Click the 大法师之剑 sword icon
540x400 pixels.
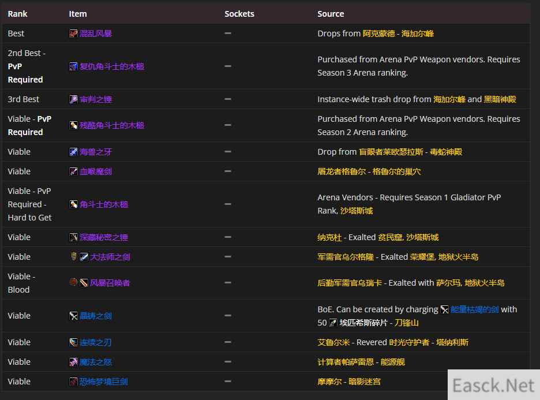[x=84, y=257]
